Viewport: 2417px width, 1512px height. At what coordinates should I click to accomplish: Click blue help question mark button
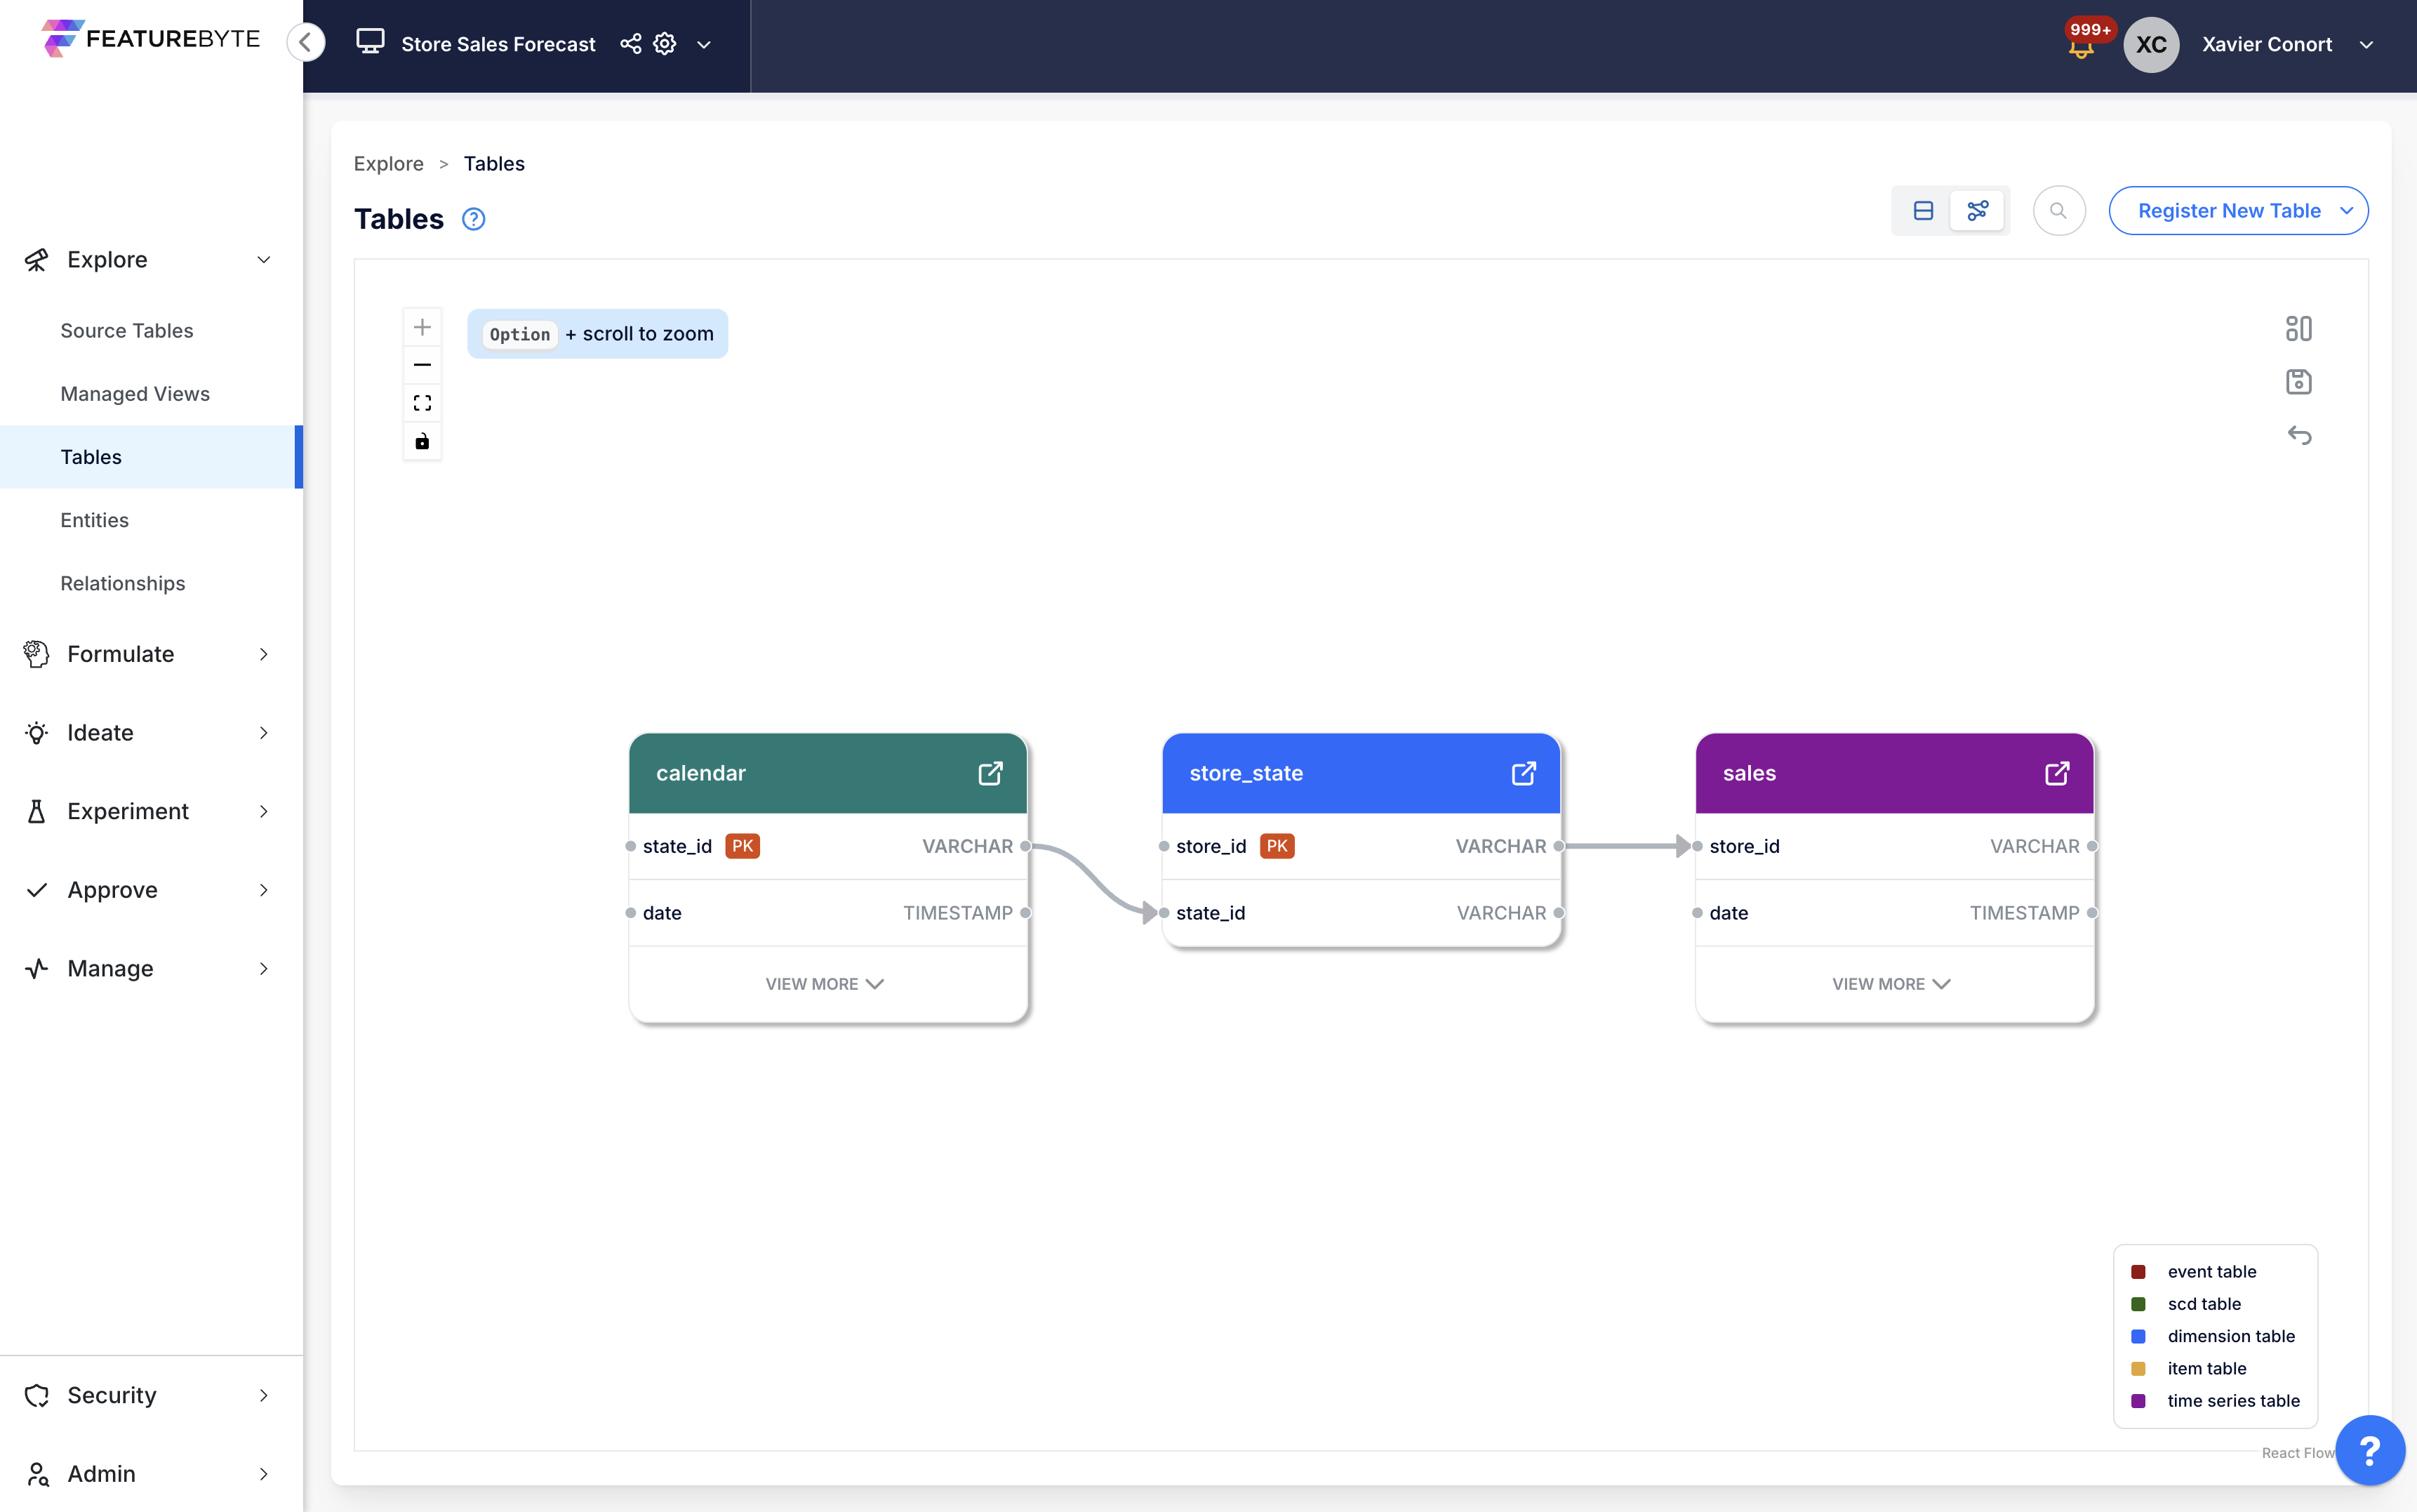coord(2369,1450)
